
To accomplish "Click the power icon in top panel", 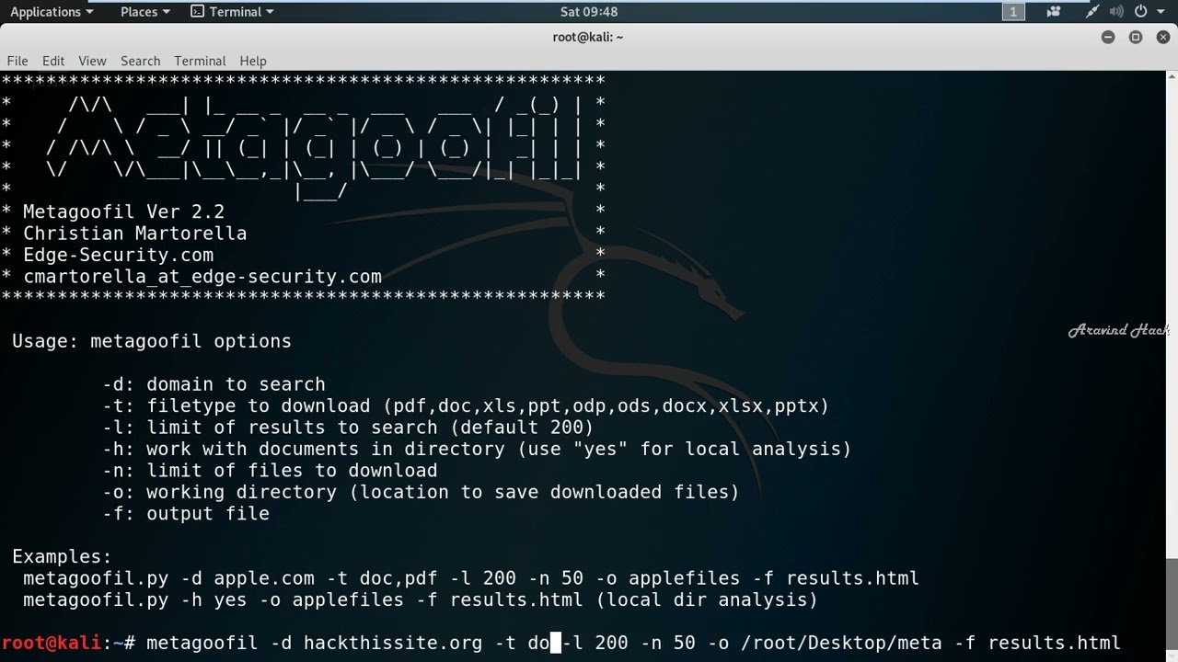I will (x=1140, y=12).
